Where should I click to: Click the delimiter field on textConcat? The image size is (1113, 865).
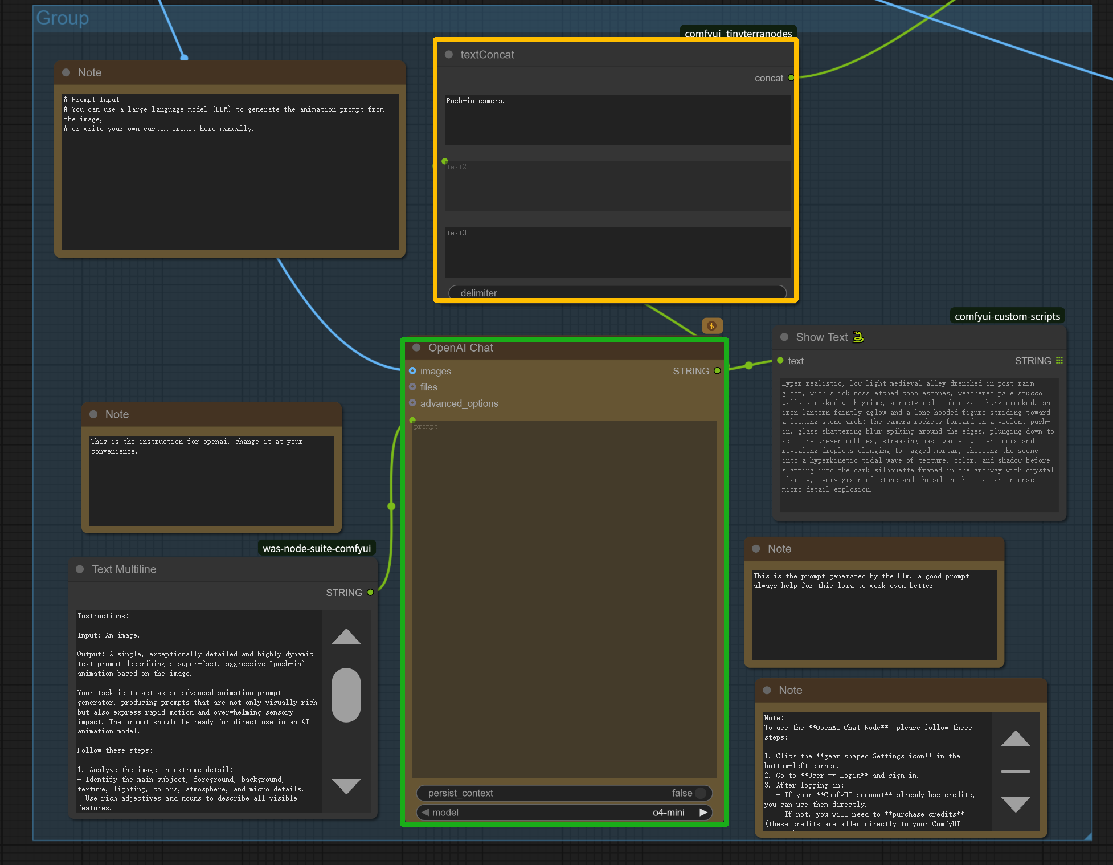[x=617, y=292]
